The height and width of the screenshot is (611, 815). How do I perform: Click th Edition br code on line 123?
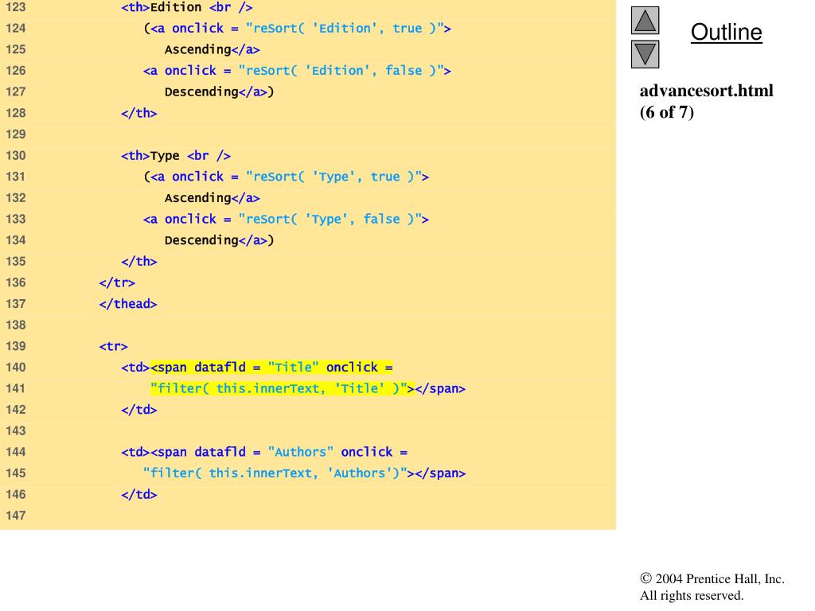pyautogui.click(x=186, y=7)
